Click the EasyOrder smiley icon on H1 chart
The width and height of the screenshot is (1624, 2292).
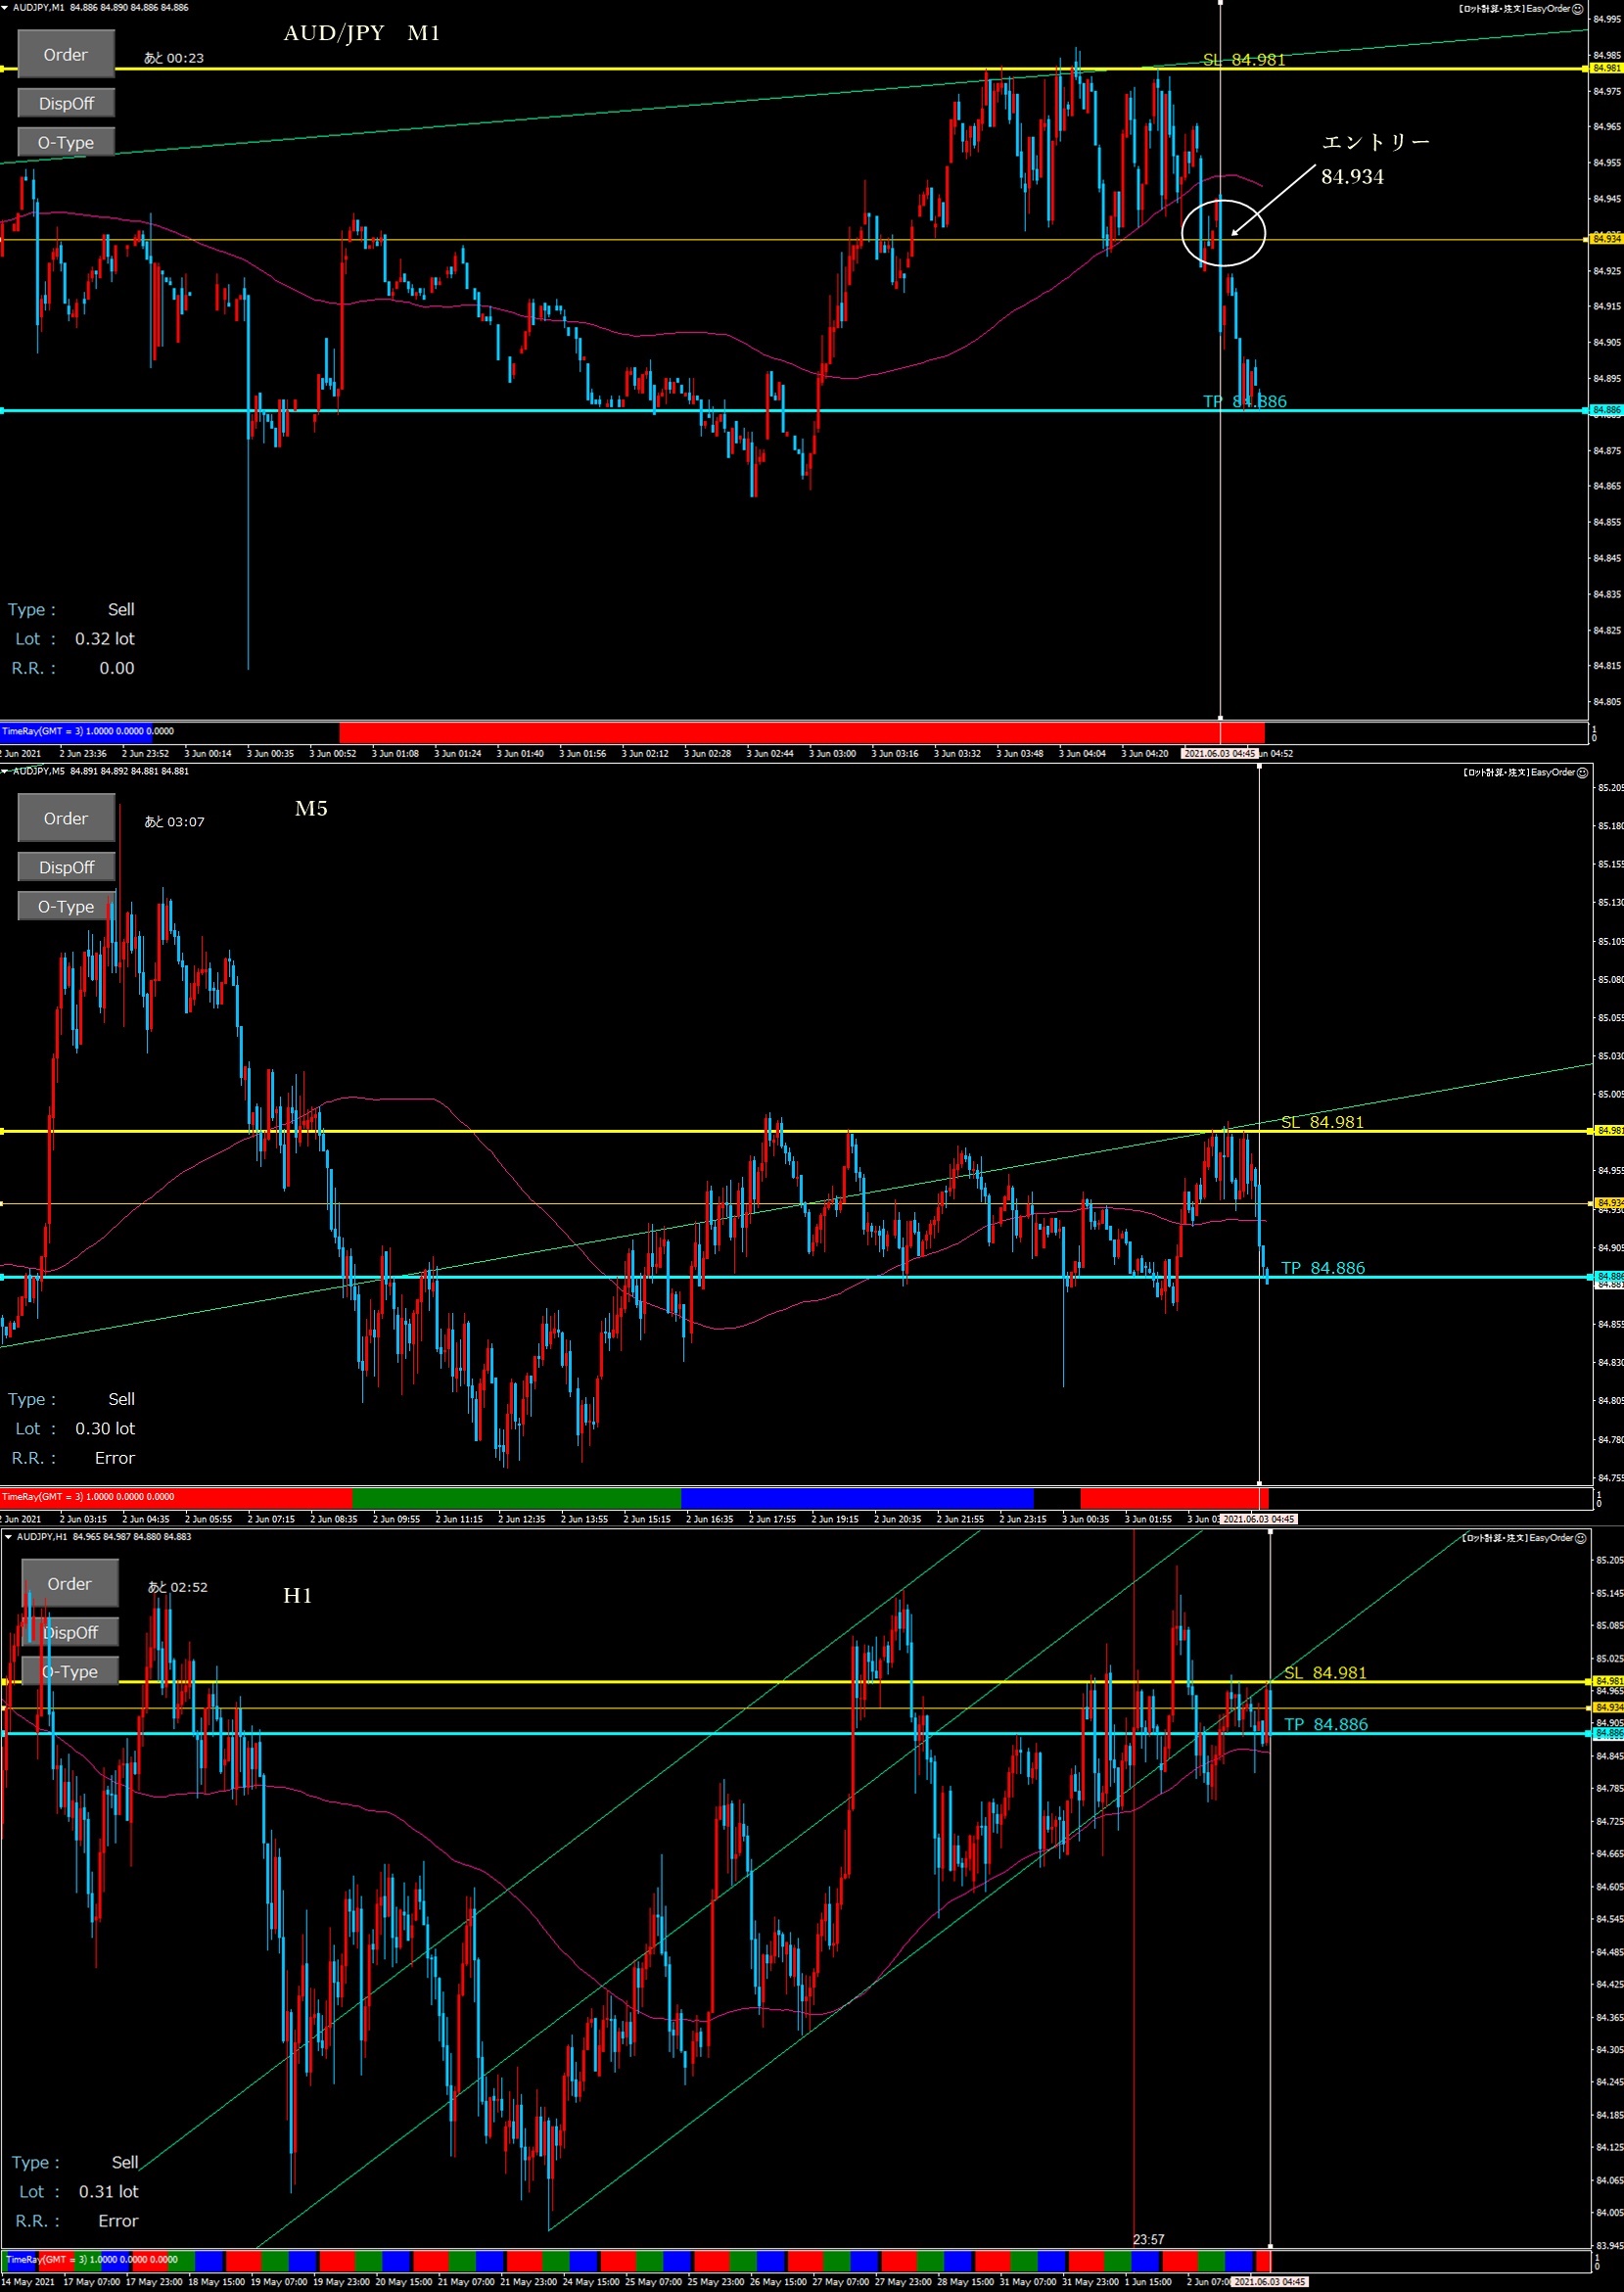[1582, 1538]
